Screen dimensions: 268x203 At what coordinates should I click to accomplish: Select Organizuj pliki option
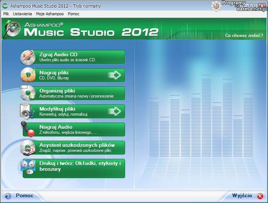point(74,93)
